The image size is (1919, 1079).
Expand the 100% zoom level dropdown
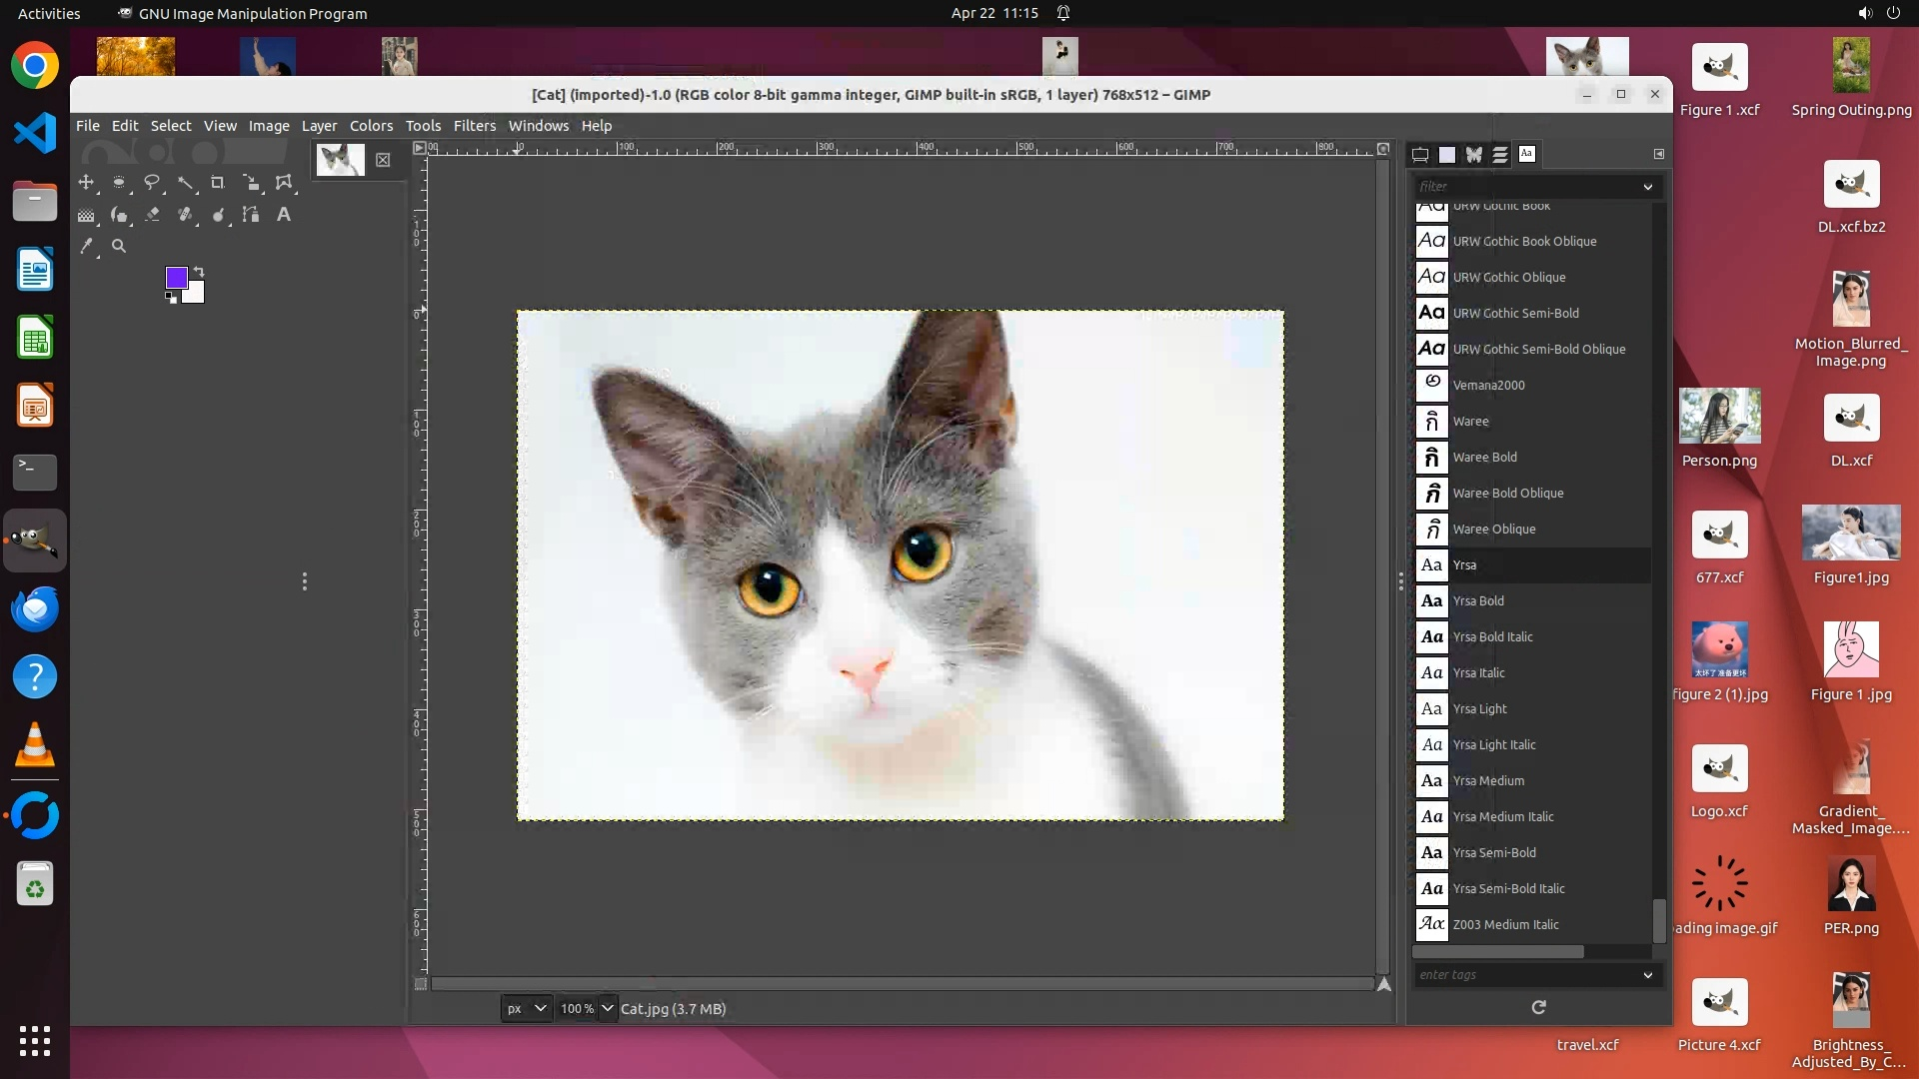point(607,1008)
